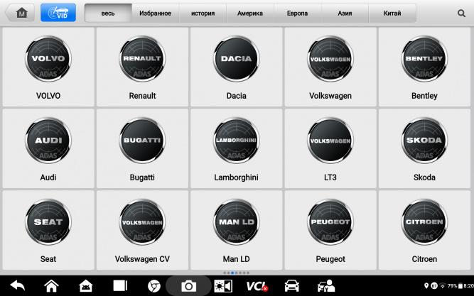The height and width of the screenshot is (296, 474).
Task: Tap the Wi-Fi status icon
Action: click(x=443, y=286)
